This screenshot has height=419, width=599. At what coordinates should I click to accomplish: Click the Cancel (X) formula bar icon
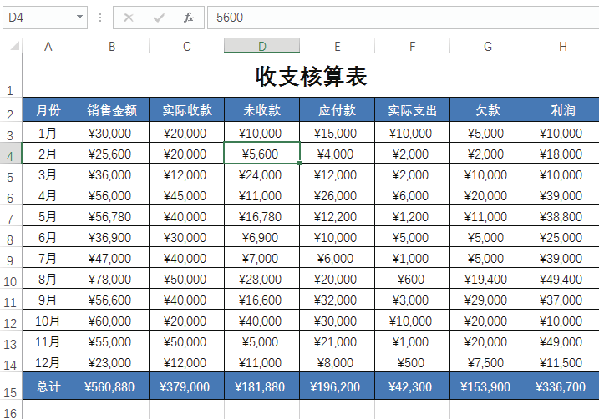tap(129, 18)
